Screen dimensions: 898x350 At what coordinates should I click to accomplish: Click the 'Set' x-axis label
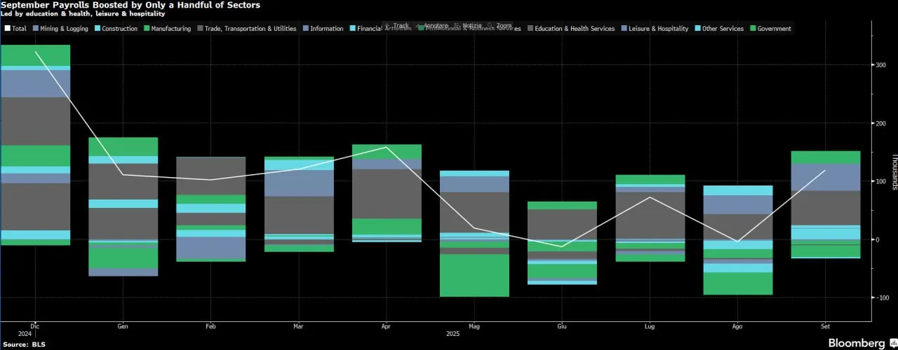pyautogui.click(x=826, y=326)
